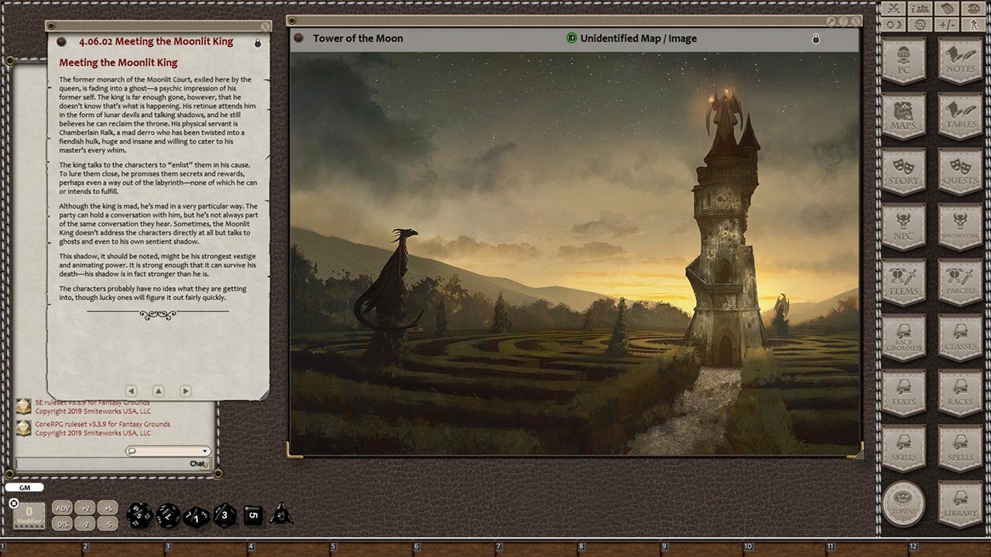Open the chat mode dropdown
Image resolution: width=991 pixels, height=557 pixels.
point(205,450)
